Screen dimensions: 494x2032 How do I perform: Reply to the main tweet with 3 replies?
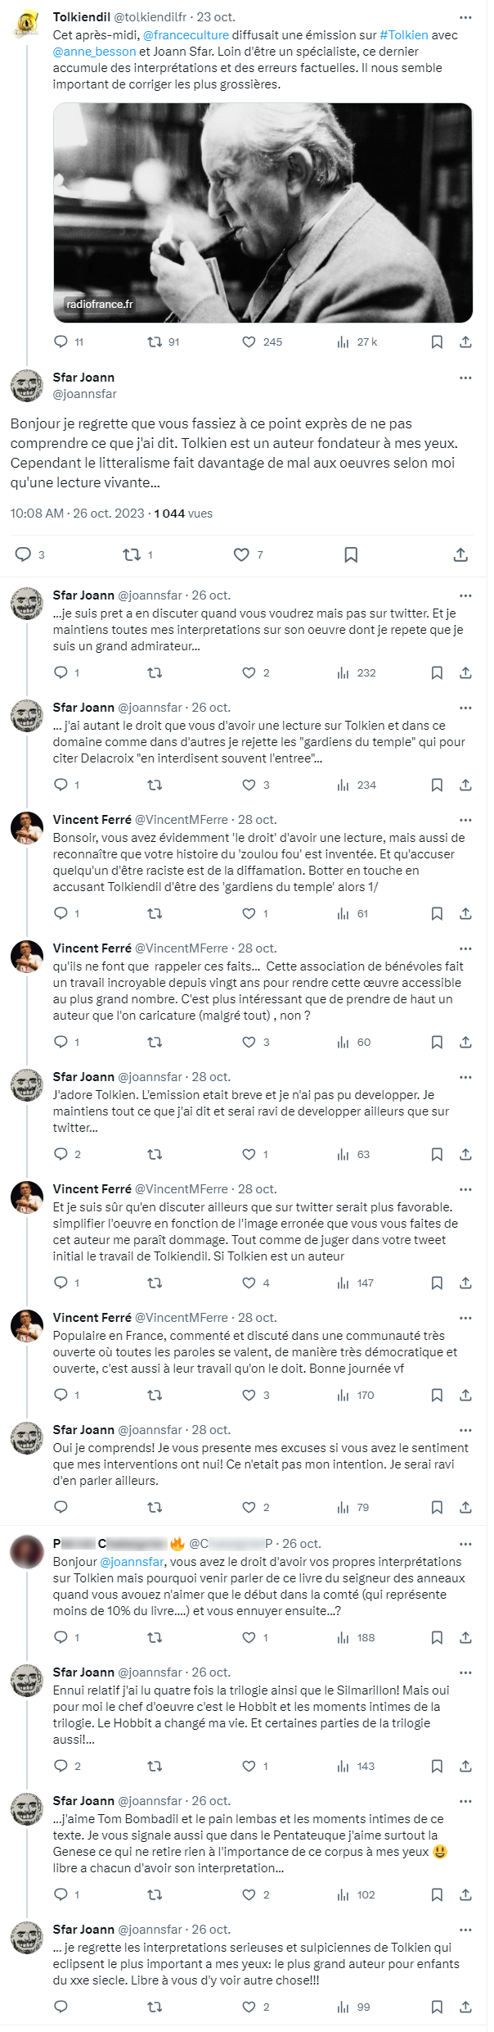click(x=24, y=554)
